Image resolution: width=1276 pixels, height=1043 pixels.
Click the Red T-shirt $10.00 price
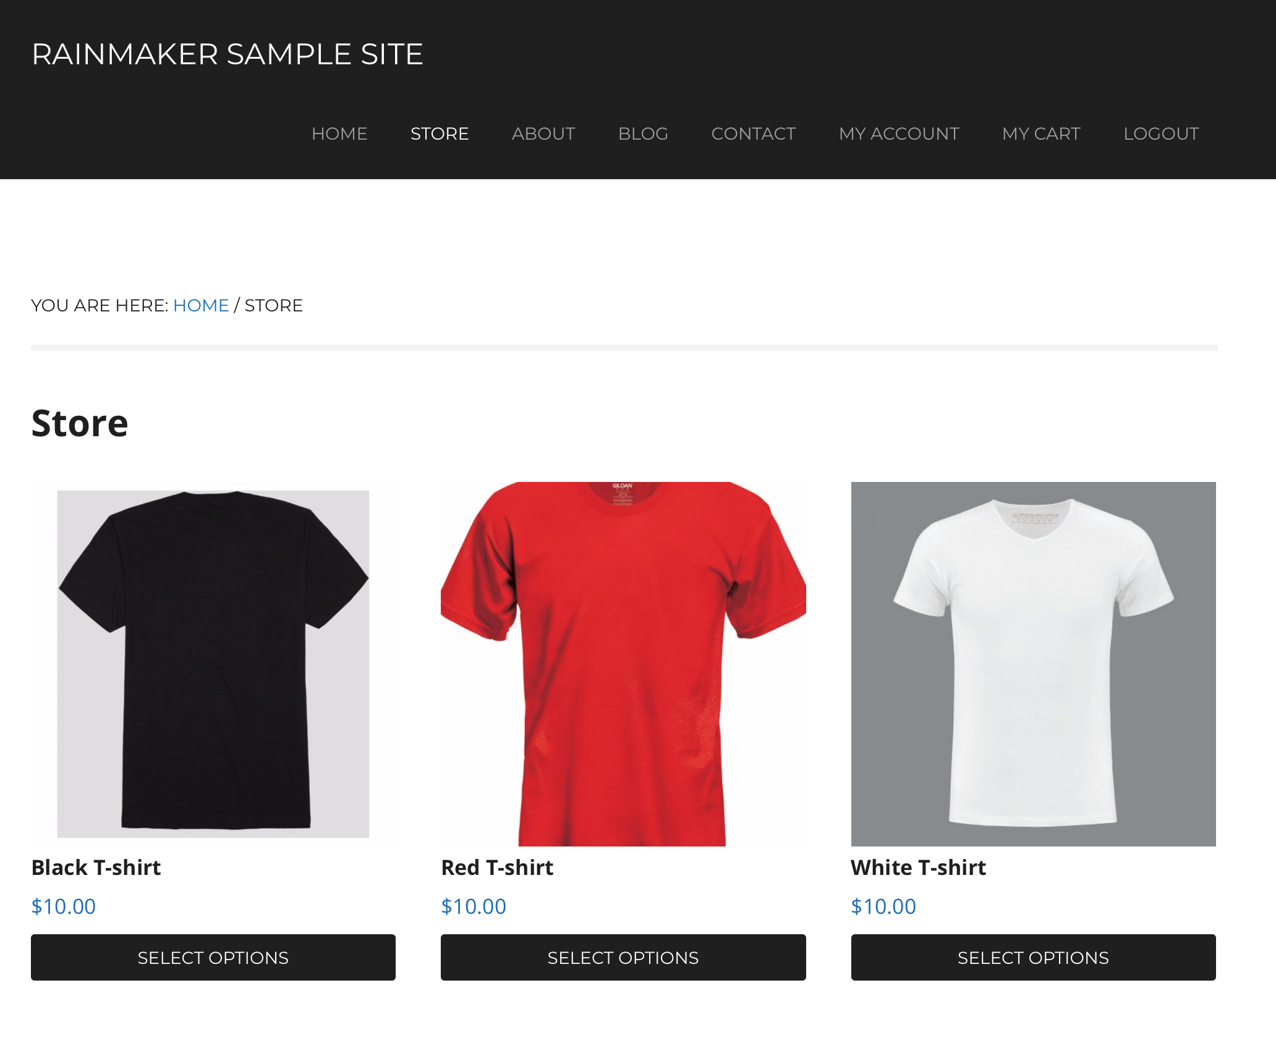pyautogui.click(x=474, y=906)
